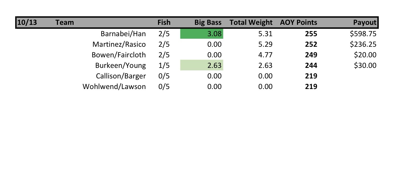Select the $598.75 payout cell

(x=363, y=34)
